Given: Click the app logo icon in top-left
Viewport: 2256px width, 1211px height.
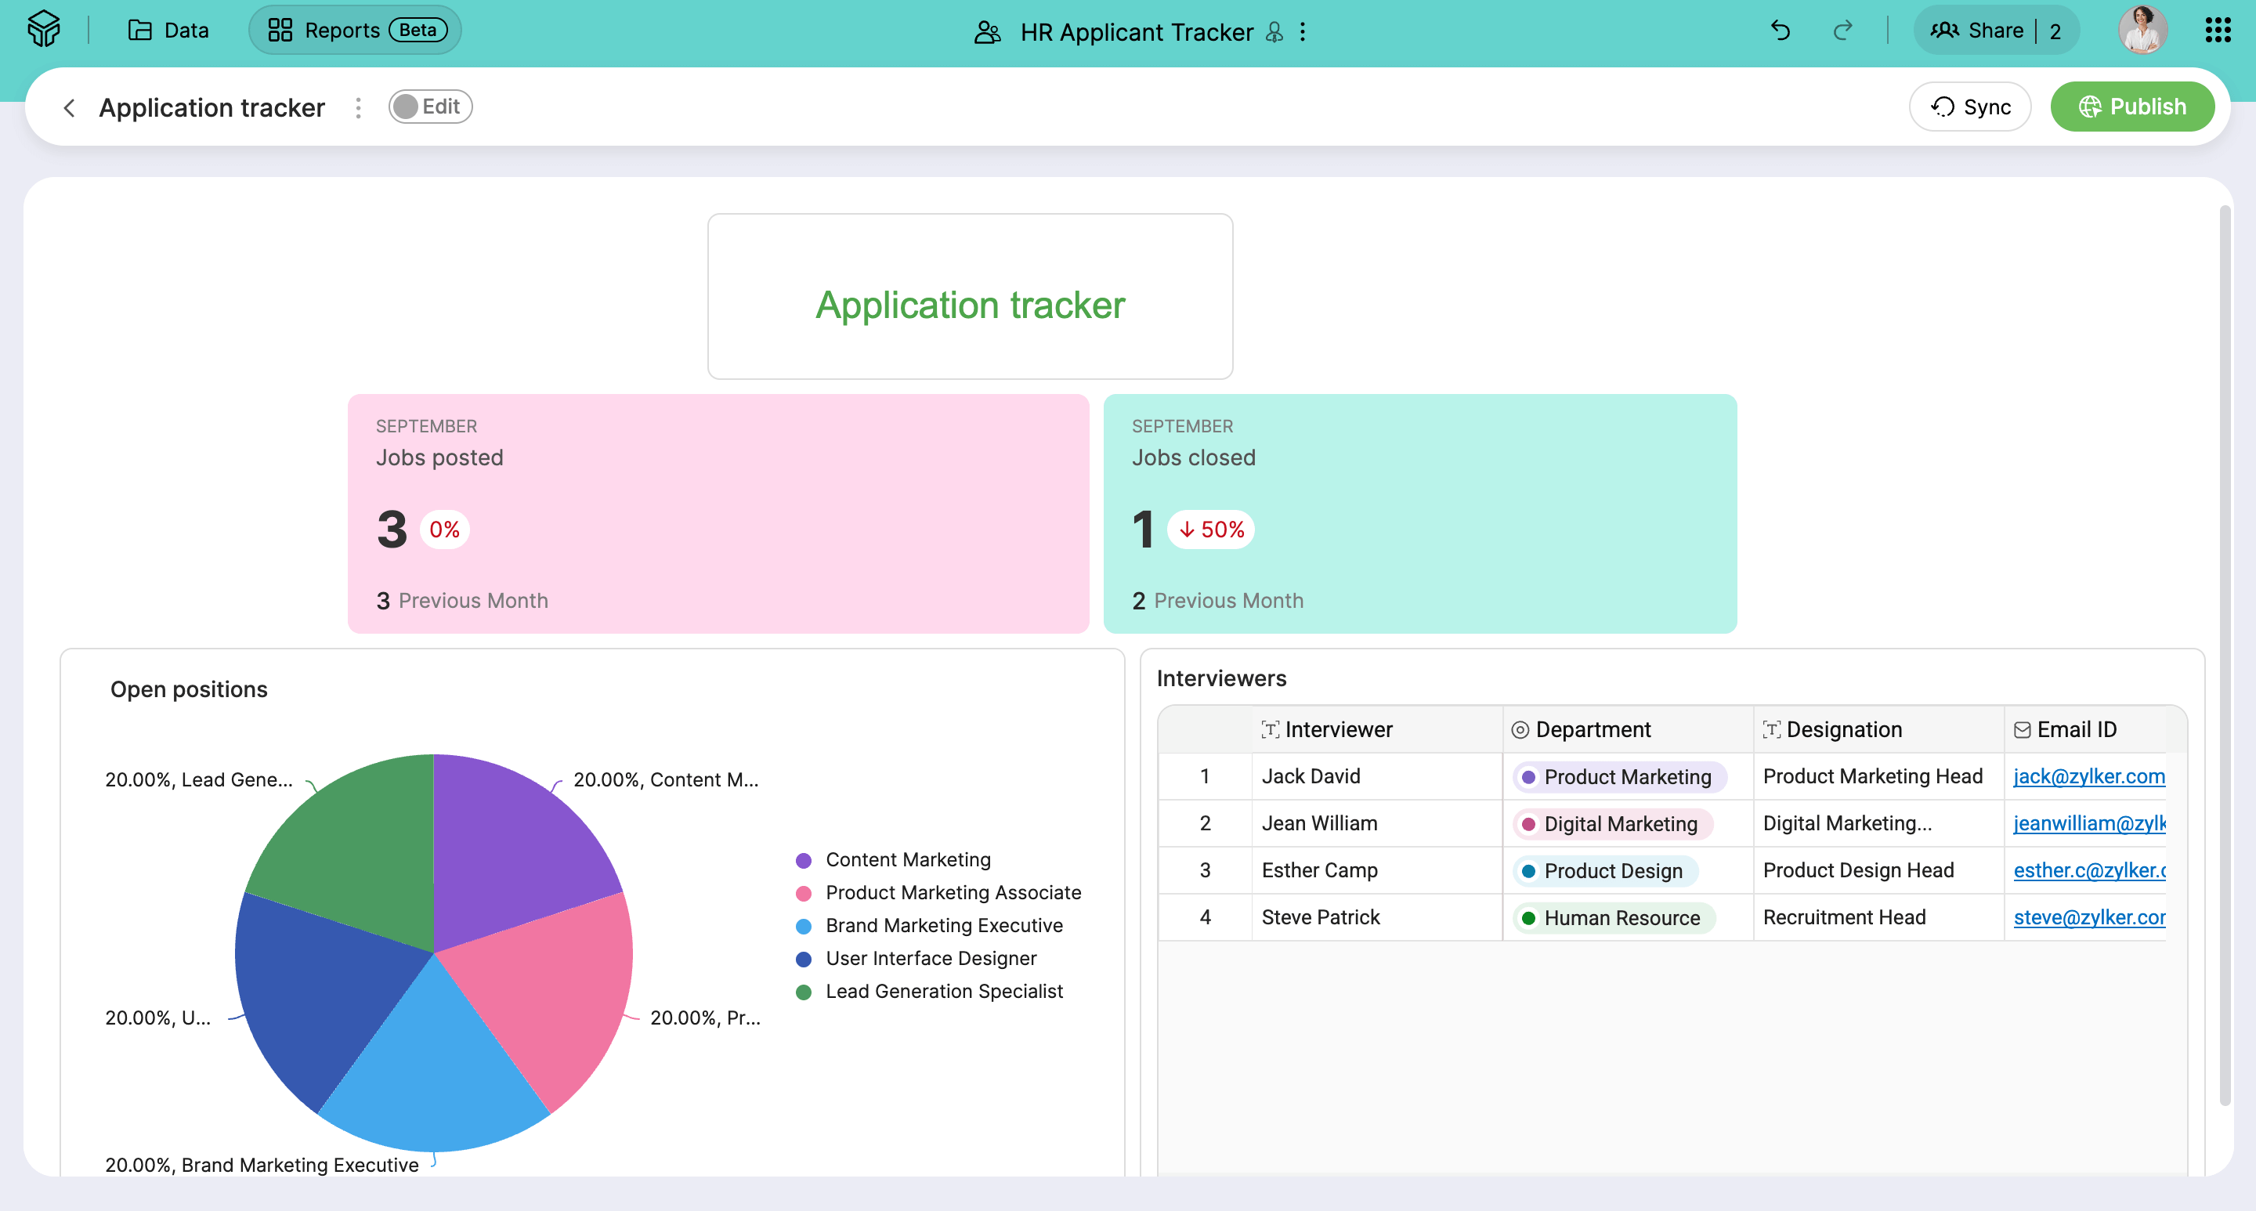Looking at the screenshot, I should [x=43, y=30].
